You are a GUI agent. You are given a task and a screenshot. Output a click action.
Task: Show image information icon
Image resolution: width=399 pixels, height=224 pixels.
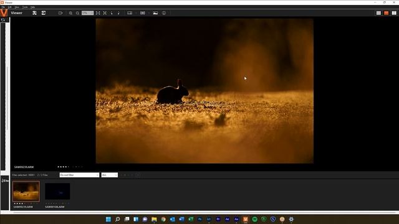[x=164, y=13]
